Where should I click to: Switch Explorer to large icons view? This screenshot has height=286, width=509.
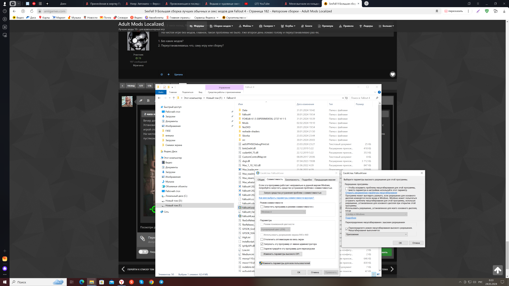378,274
